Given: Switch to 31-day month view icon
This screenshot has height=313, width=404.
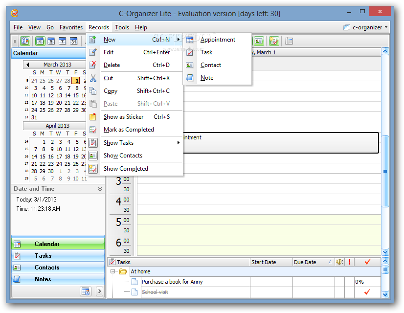Looking at the screenshot, I should (74, 41).
